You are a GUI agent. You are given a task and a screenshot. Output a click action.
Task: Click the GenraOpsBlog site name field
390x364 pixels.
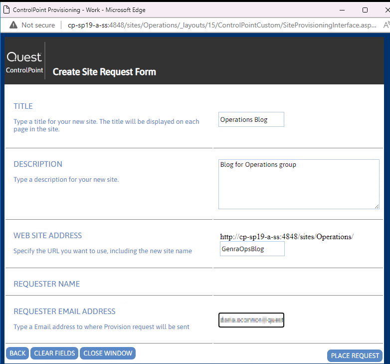[x=252, y=249]
